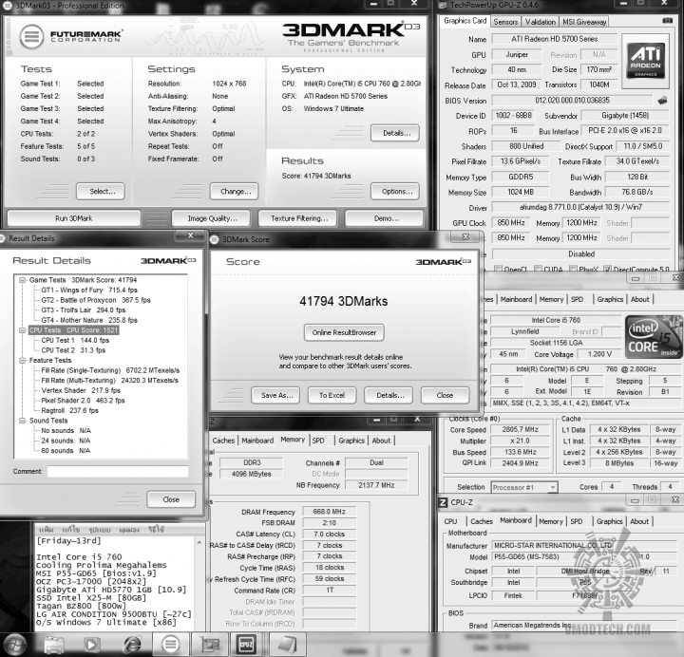Image resolution: width=684 pixels, height=657 pixels.
Task: Collapse the Feature Tests tree node
Action: [x=22, y=360]
